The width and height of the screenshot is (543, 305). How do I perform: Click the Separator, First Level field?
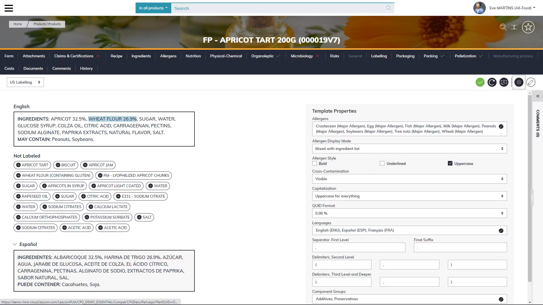tap(359, 248)
